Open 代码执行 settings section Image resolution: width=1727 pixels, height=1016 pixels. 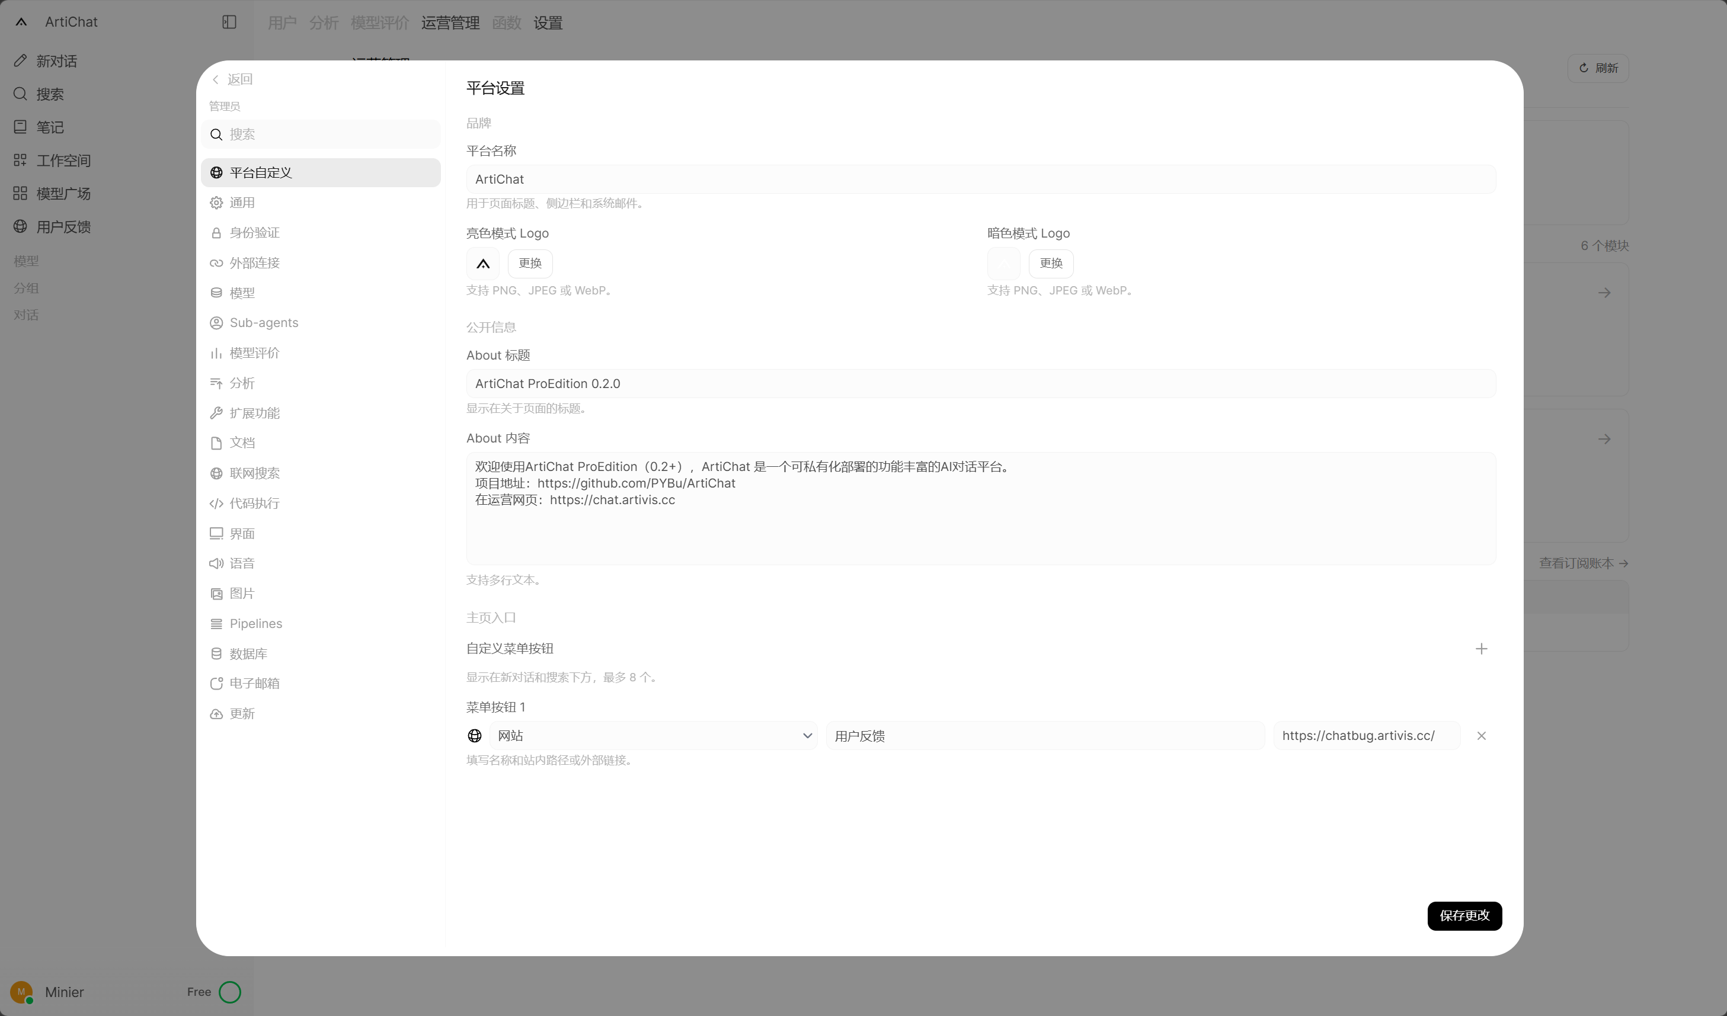point(321,504)
